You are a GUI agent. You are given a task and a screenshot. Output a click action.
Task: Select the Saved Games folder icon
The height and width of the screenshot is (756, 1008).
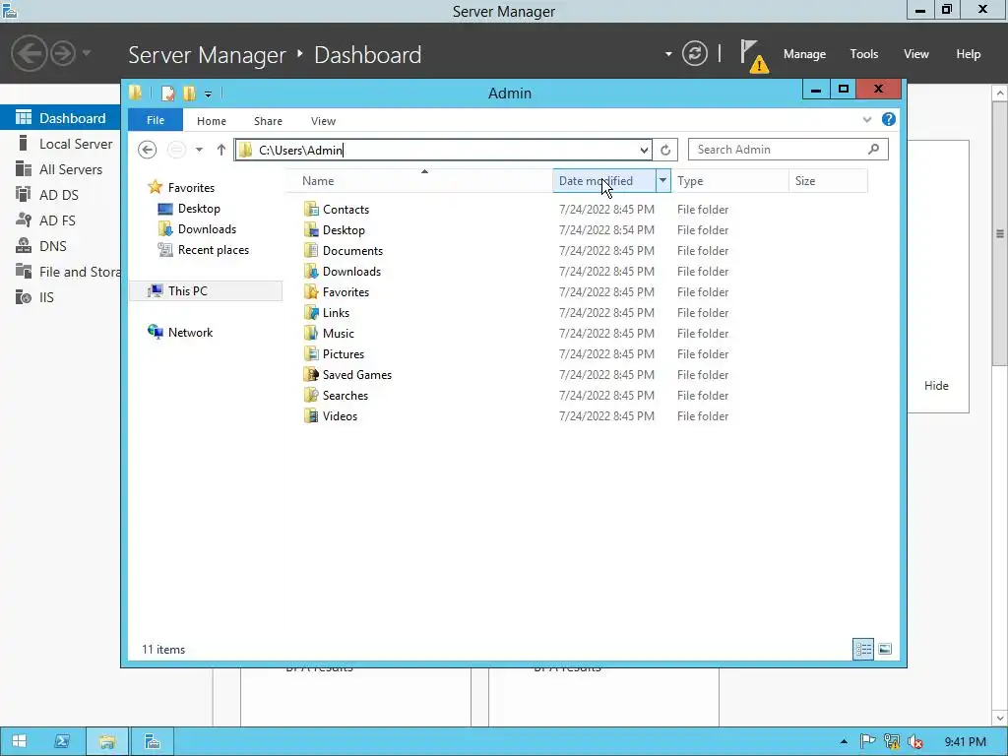[x=311, y=374]
